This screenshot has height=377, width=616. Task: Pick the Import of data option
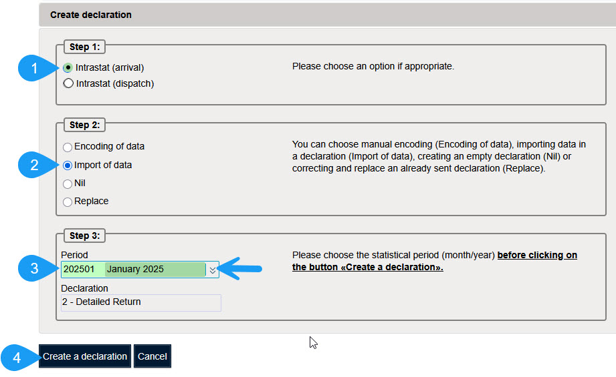68,165
